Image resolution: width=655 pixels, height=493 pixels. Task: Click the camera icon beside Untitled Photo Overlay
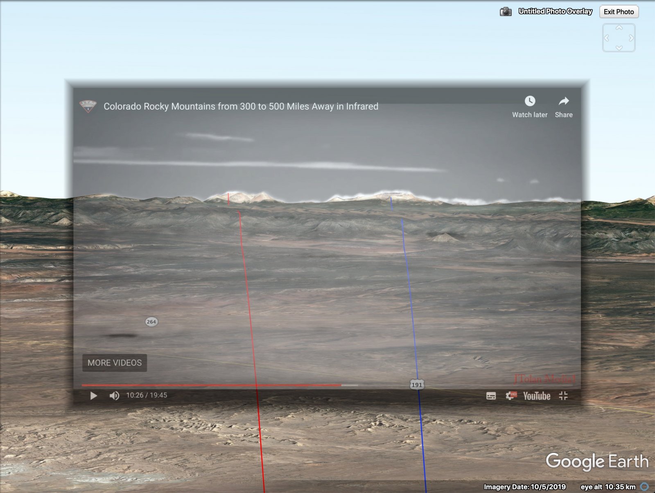click(x=506, y=12)
